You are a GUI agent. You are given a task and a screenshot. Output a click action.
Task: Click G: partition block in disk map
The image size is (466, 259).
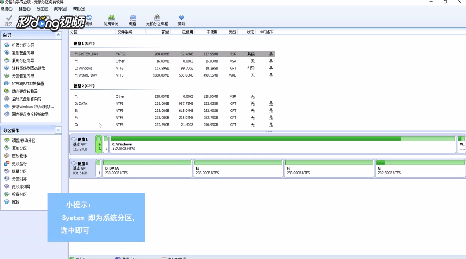(x=420, y=168)
